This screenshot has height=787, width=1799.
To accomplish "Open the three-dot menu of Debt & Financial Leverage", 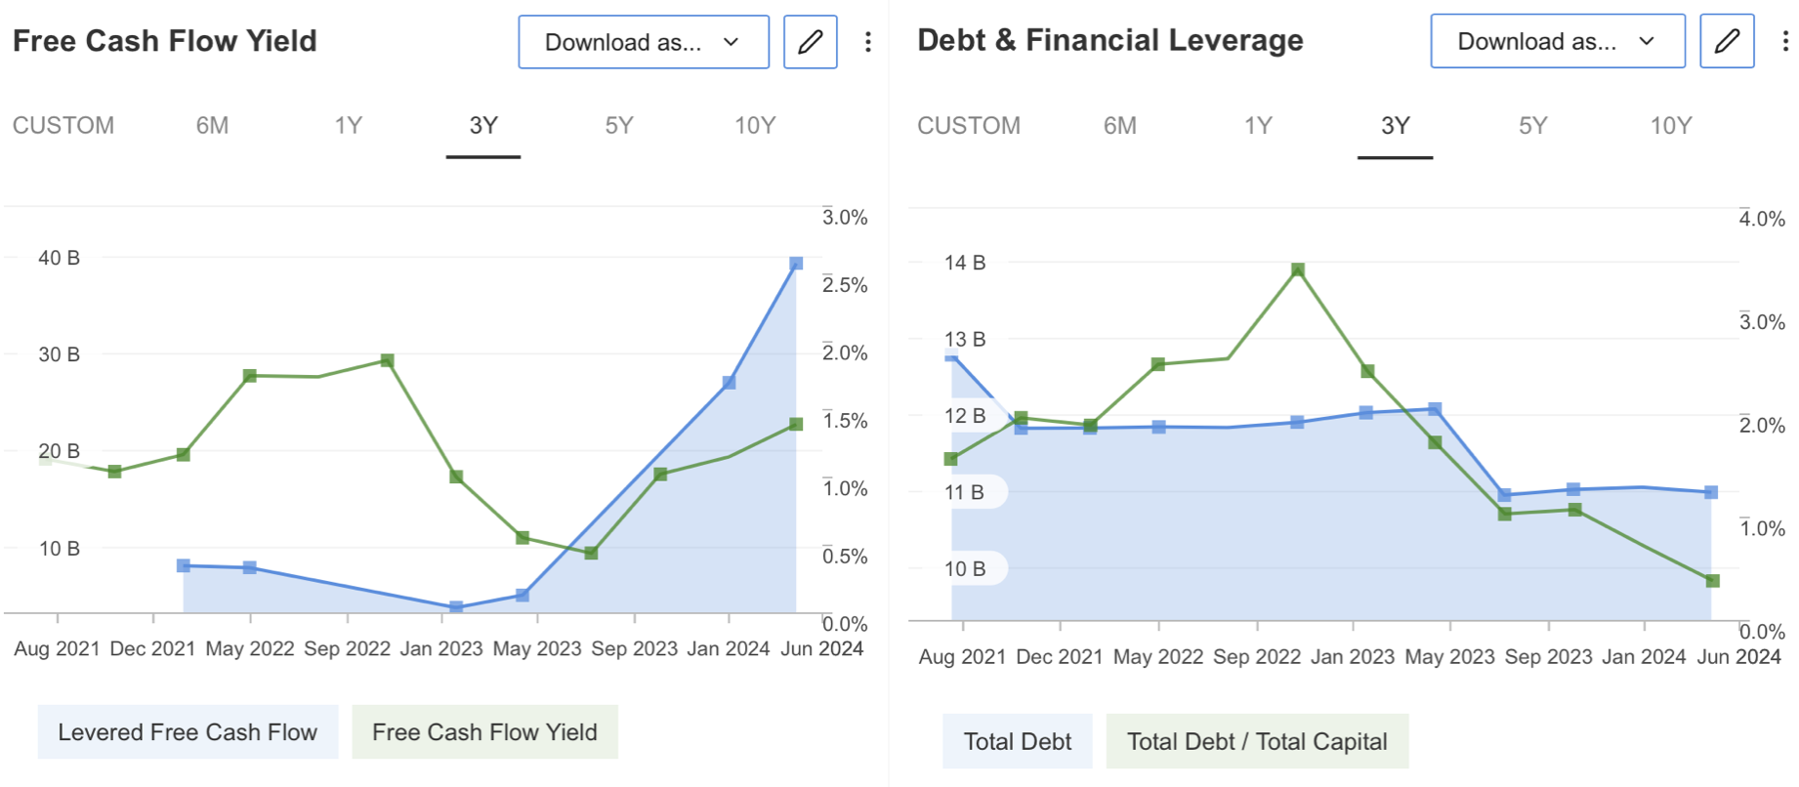I will tap(1785, 41).
